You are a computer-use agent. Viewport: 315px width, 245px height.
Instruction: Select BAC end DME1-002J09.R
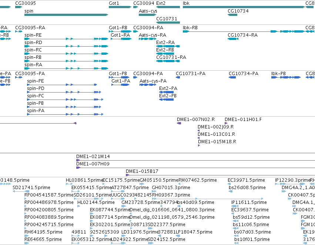tap(215, 127)
